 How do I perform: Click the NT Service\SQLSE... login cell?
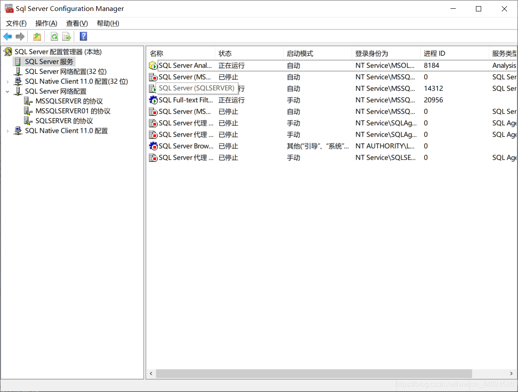click(386, 157)
